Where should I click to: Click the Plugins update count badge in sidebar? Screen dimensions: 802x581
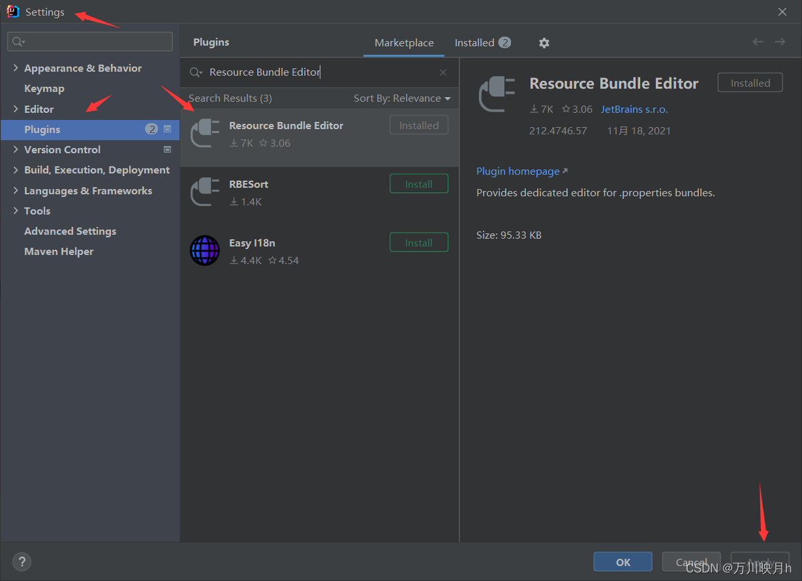point(152,129)
